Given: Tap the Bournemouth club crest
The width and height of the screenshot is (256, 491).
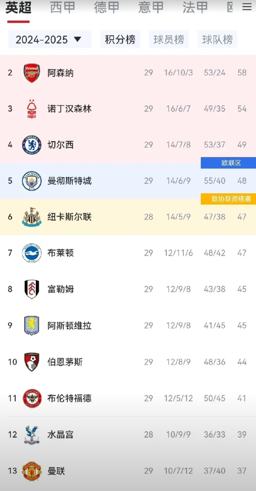Looking at the screenshot, I should 32,362.
